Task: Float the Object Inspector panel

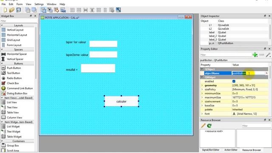Action: click(x=265, y=16)
